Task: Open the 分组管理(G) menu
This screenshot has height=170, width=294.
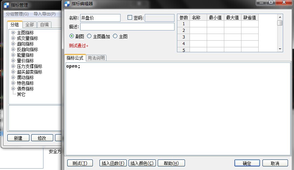Action: pos(17,14)
